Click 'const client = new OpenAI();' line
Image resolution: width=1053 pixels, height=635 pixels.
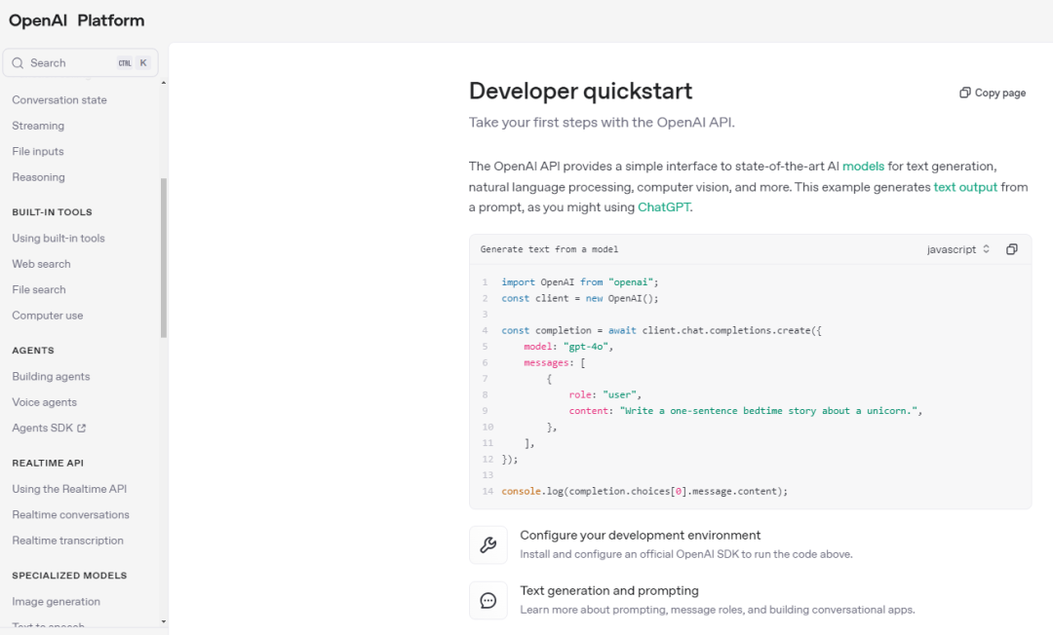579,298
